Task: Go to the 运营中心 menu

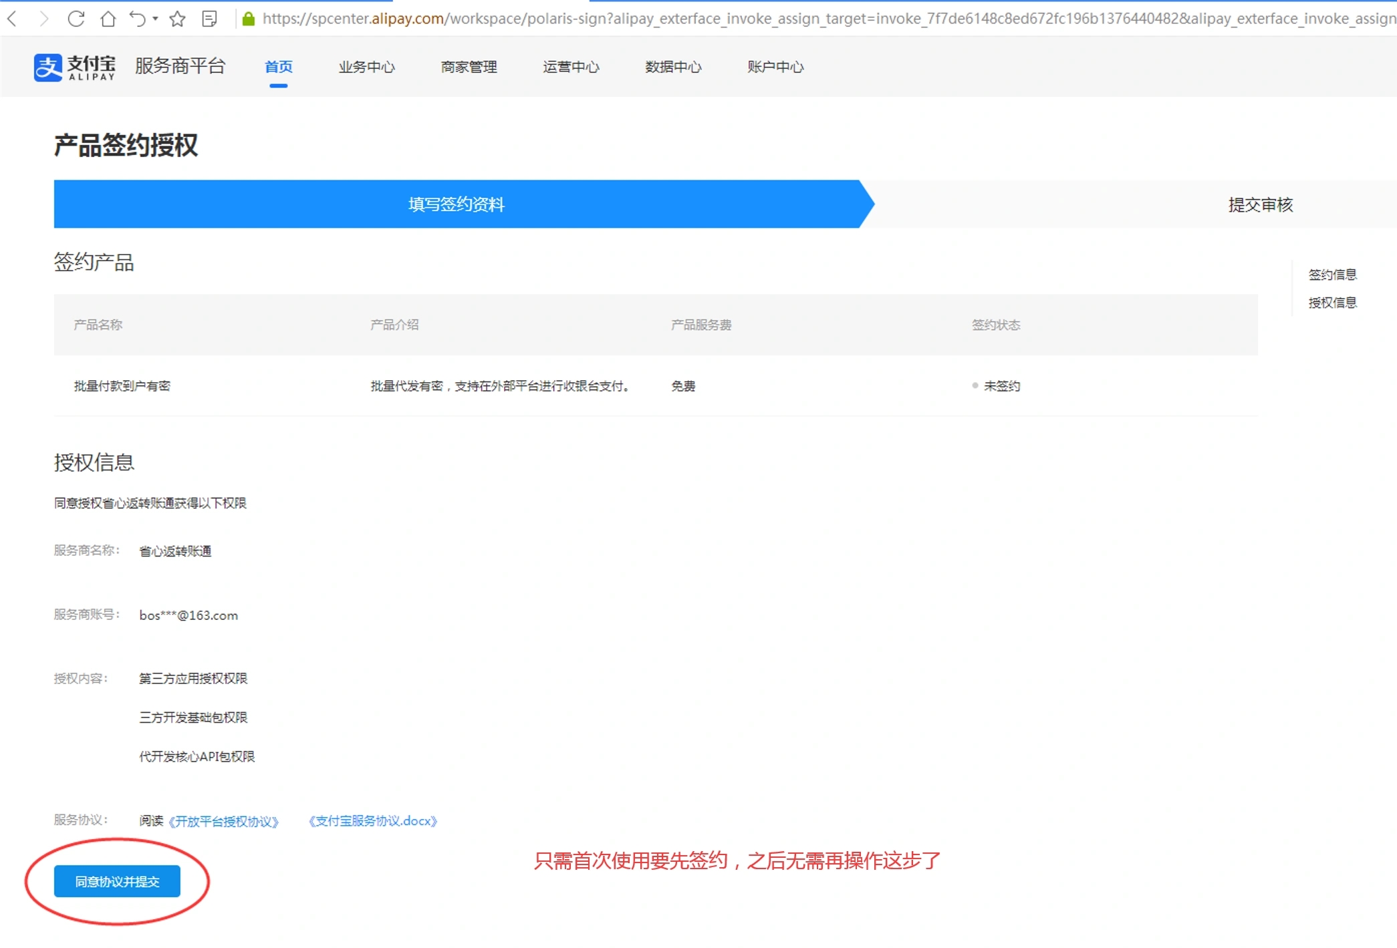Action: click(x=571, y=67)
